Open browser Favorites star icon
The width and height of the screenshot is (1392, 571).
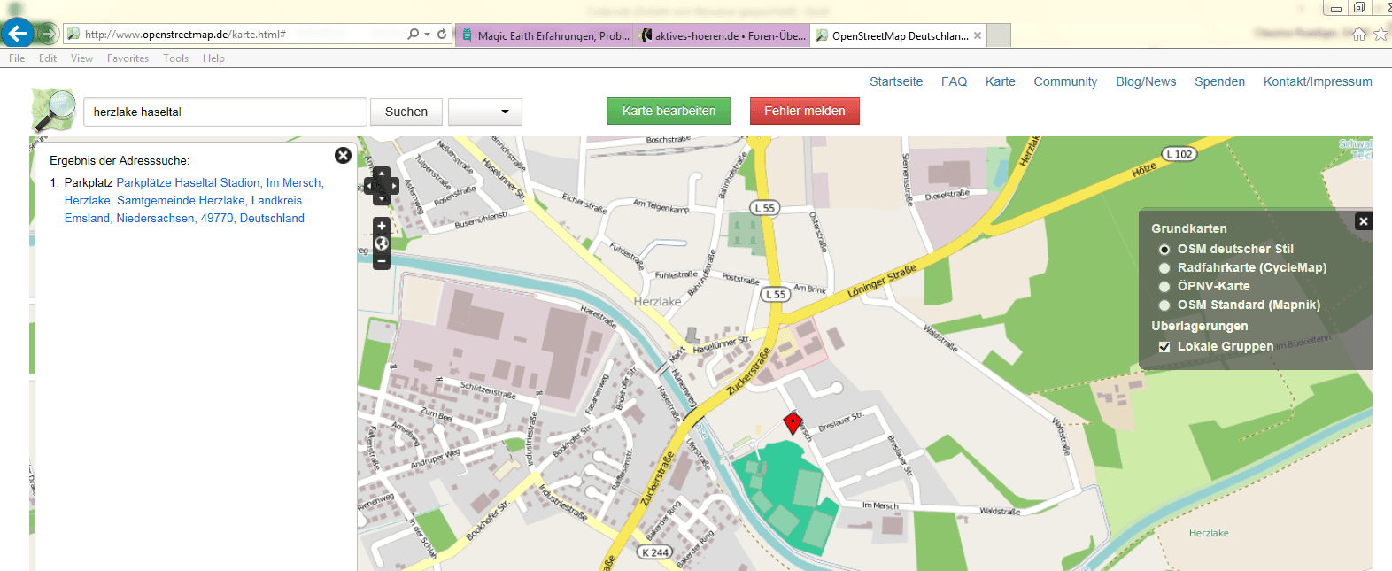point(1380,35)
